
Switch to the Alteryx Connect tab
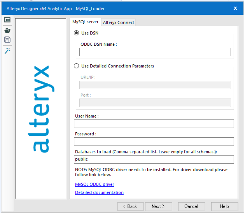click(x=118, y=23)
